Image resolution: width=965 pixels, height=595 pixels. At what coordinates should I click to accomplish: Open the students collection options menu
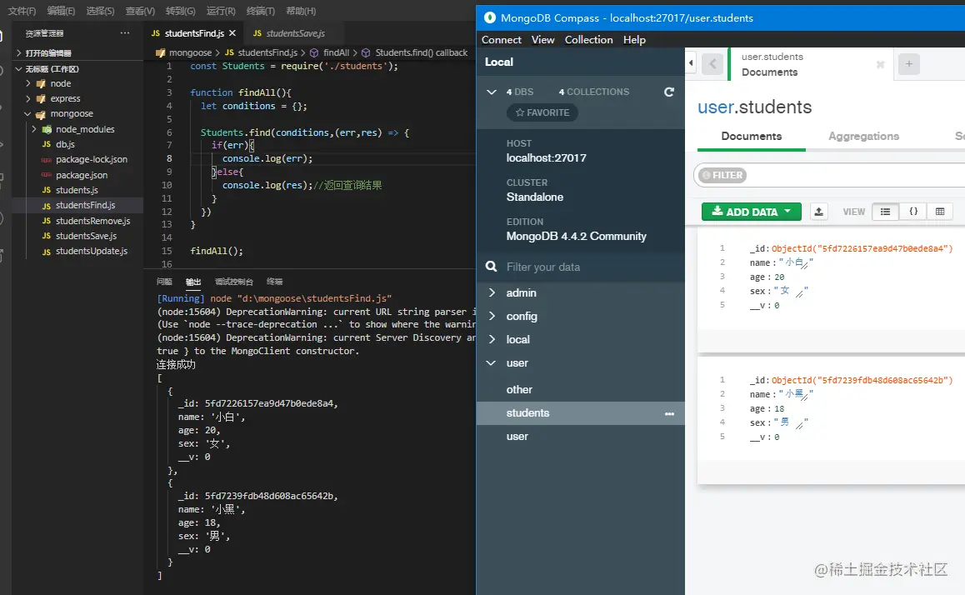[670, 413]
